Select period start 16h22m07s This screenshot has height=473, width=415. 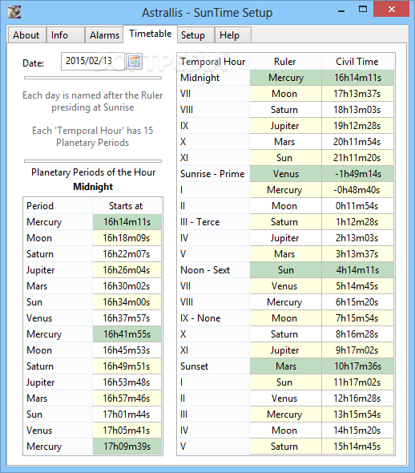coord(127,254)
